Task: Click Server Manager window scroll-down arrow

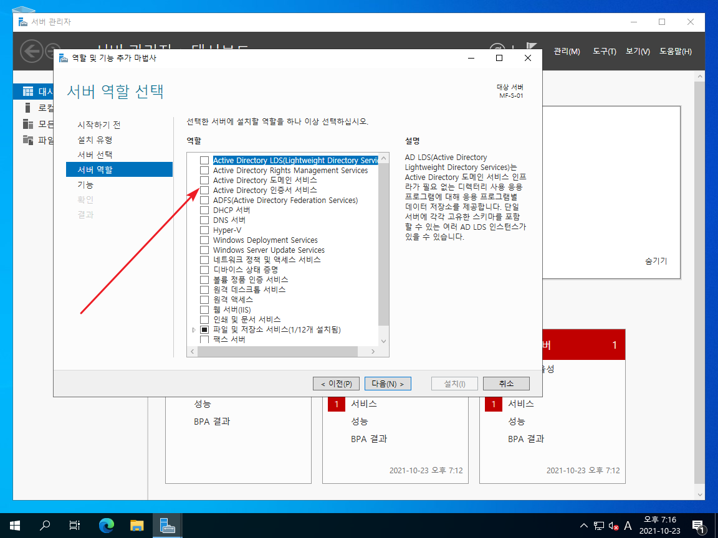Action: tap(699, 494)
